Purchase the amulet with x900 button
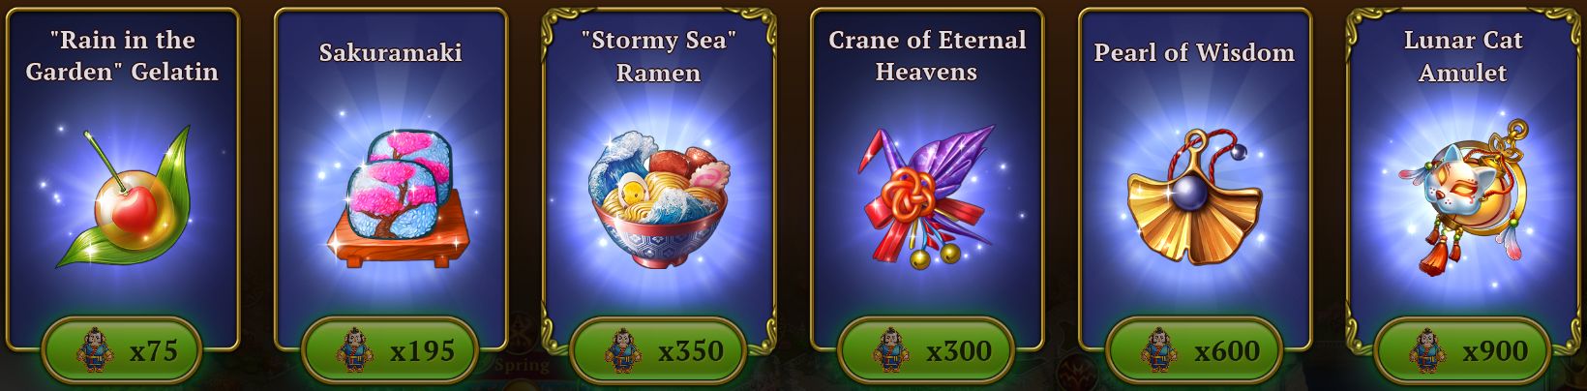This screenshot has width=1587, height=391. point(1462,349)
